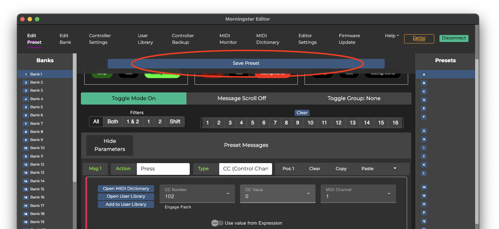499x229 pixels.
Task: Select preset A in Presets list
Action: click(x=445, y=74)
